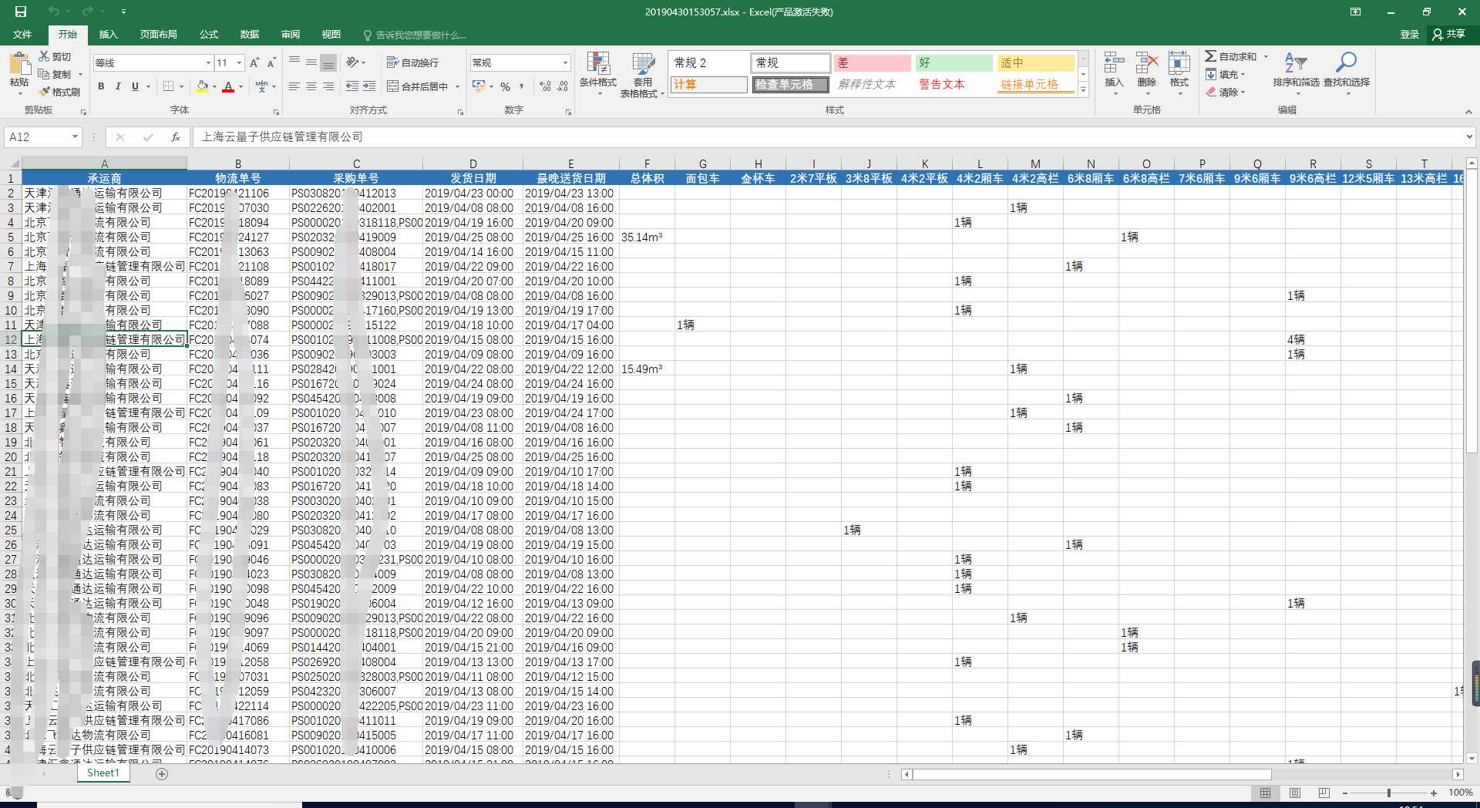Toggle wrap text (自动换行)
The width and height of the screenshot is (1480, 808).
tap(412, 62)
